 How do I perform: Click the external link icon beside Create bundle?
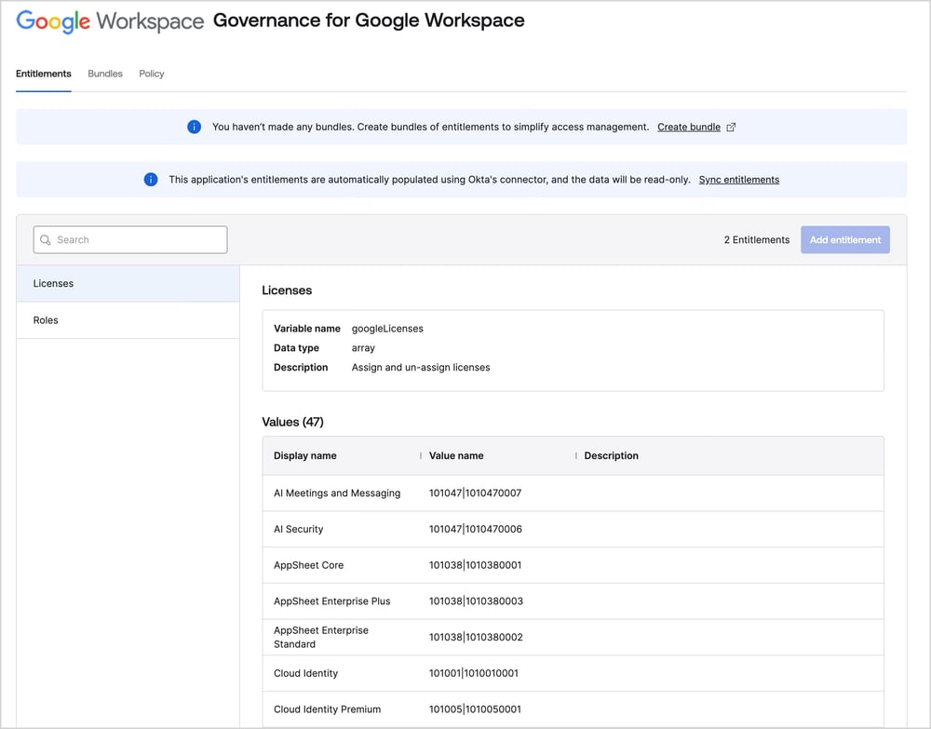pyautogui.click(x=731, y=127)
